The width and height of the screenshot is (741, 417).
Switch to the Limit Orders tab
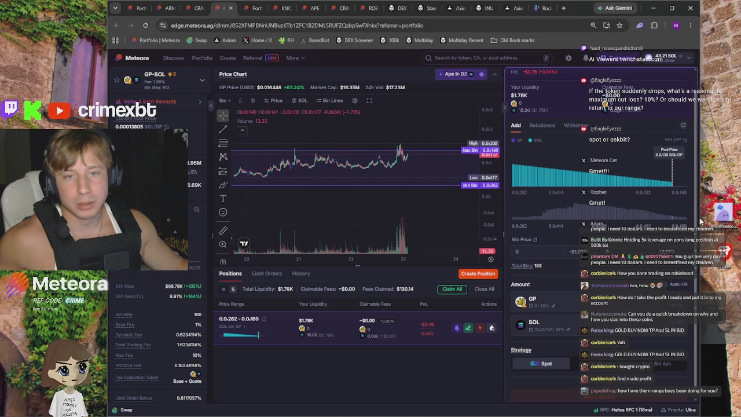267,273
